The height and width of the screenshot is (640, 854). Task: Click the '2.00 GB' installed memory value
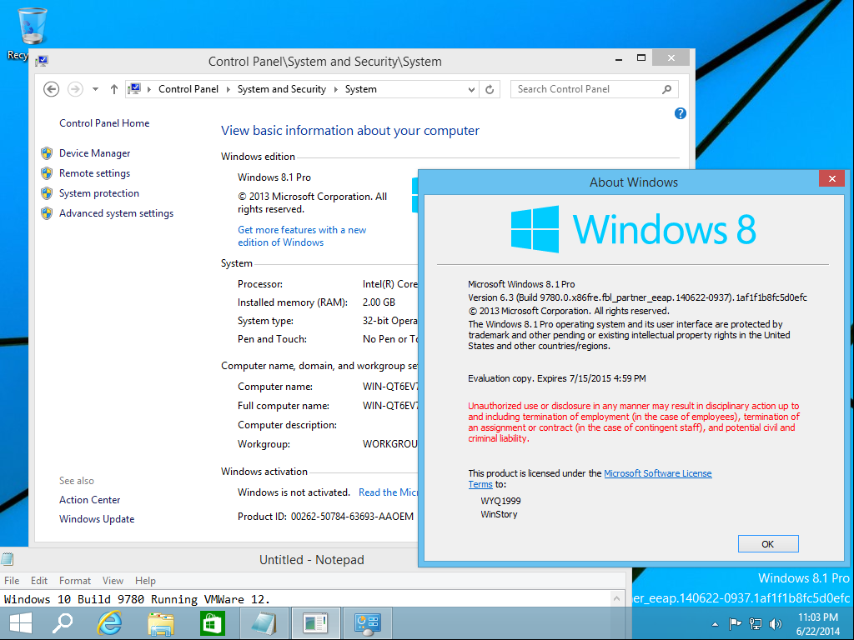pyautogui.click(x=379, y=302)
